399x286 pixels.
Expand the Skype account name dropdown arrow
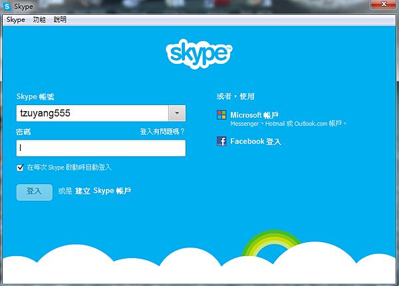pos(177,113)
